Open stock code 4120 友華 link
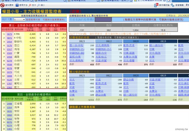The image size is (189, 131). click(x=9, y=80)
